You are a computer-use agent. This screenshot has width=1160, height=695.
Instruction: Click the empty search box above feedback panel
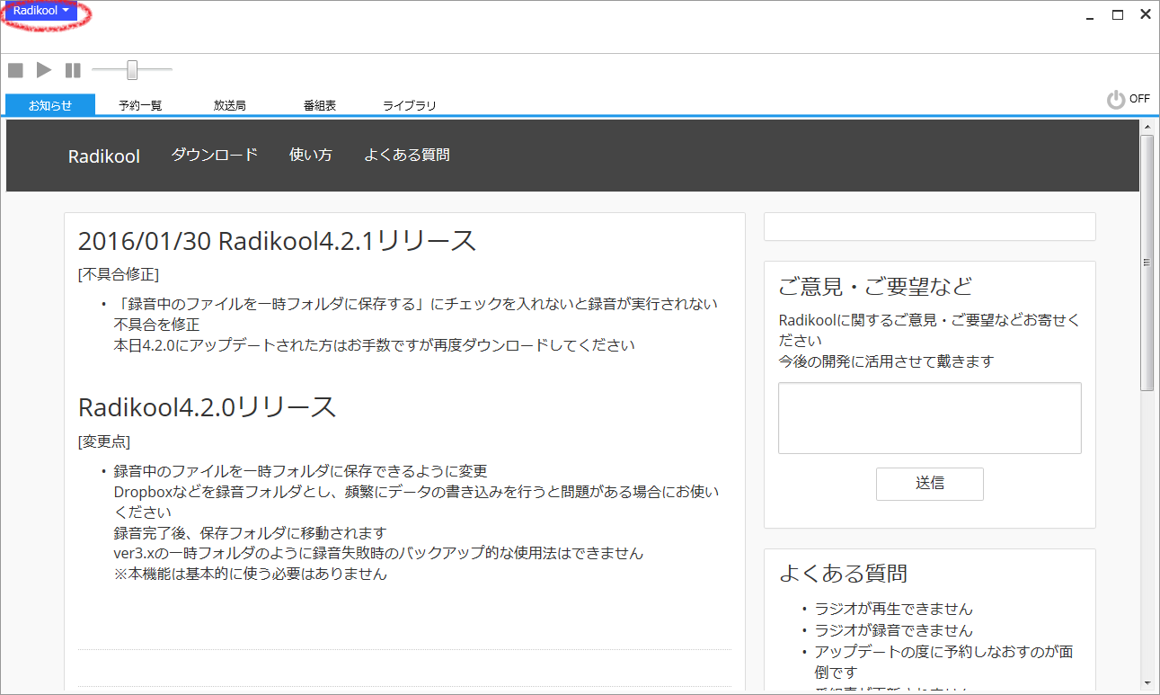(x=930, y=227)
